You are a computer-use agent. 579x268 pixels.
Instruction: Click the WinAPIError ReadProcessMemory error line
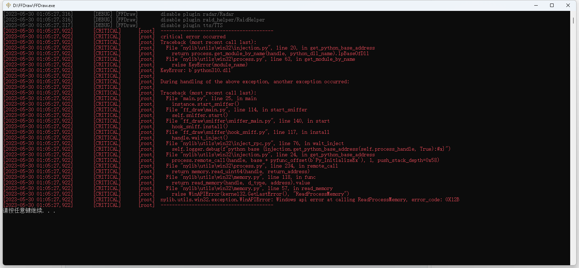click(x=310, y=200)
